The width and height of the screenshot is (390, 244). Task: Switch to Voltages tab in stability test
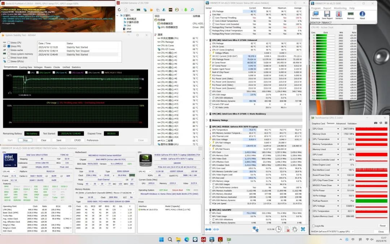tap(38, 67)
